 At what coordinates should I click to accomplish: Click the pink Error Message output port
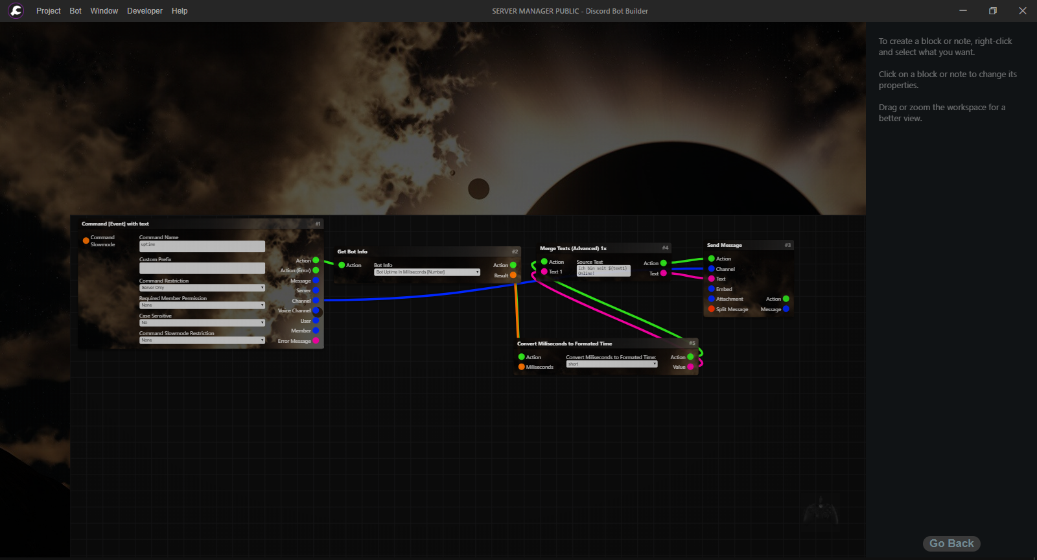coord(316,341)
